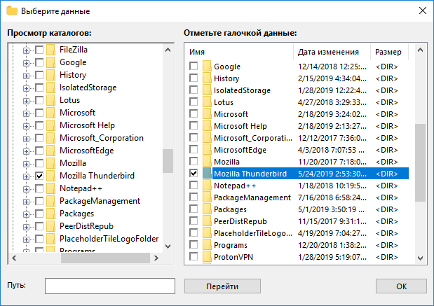The image size is (434, 306).
Task: Select the IsolatedStorage row in file list
Action: pos(297,90)
